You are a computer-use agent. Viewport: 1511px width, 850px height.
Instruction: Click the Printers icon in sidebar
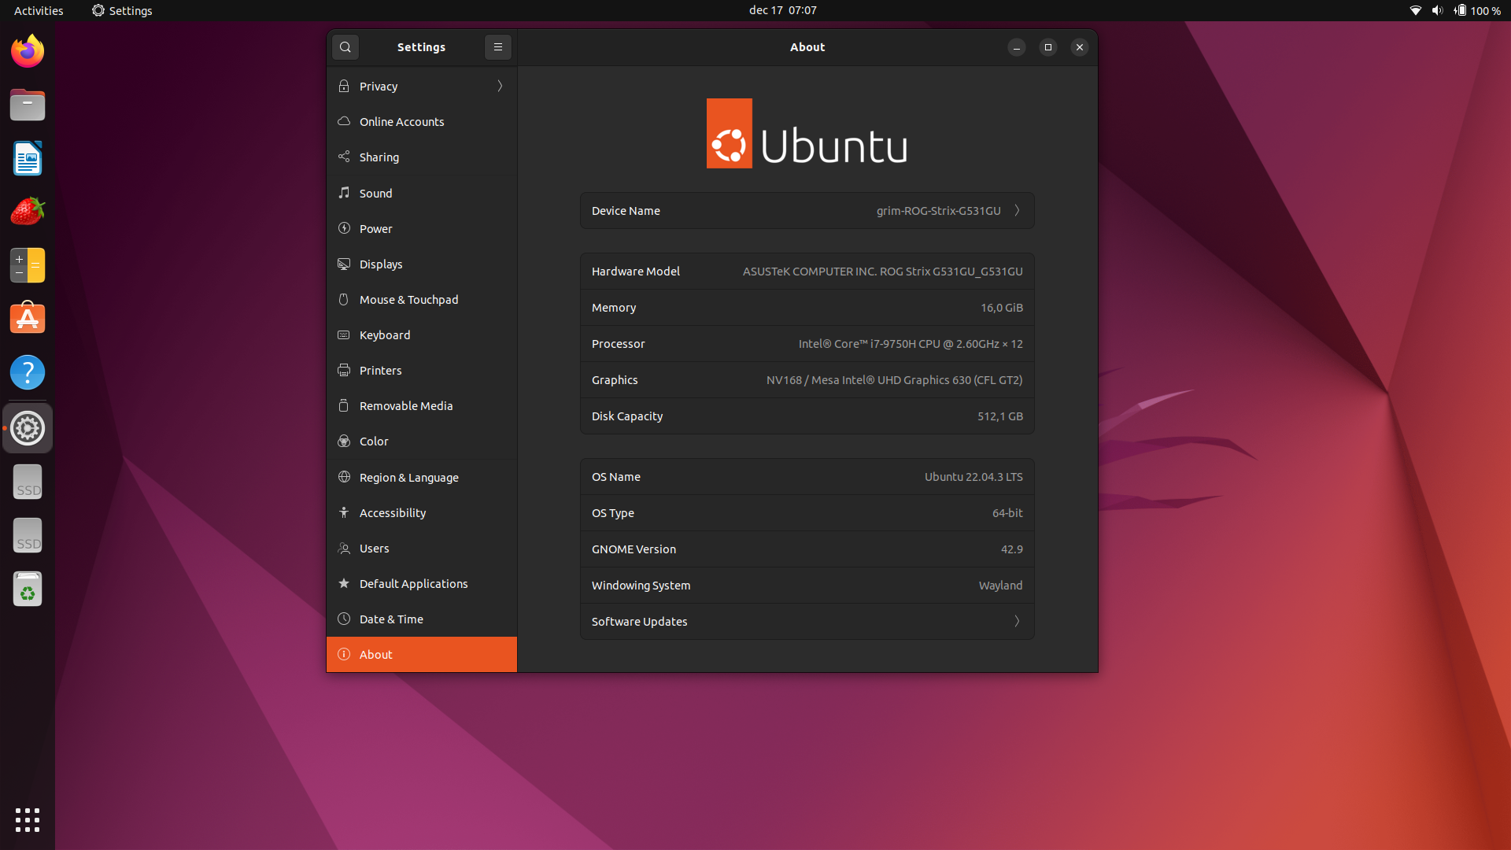tap(344, 370)
